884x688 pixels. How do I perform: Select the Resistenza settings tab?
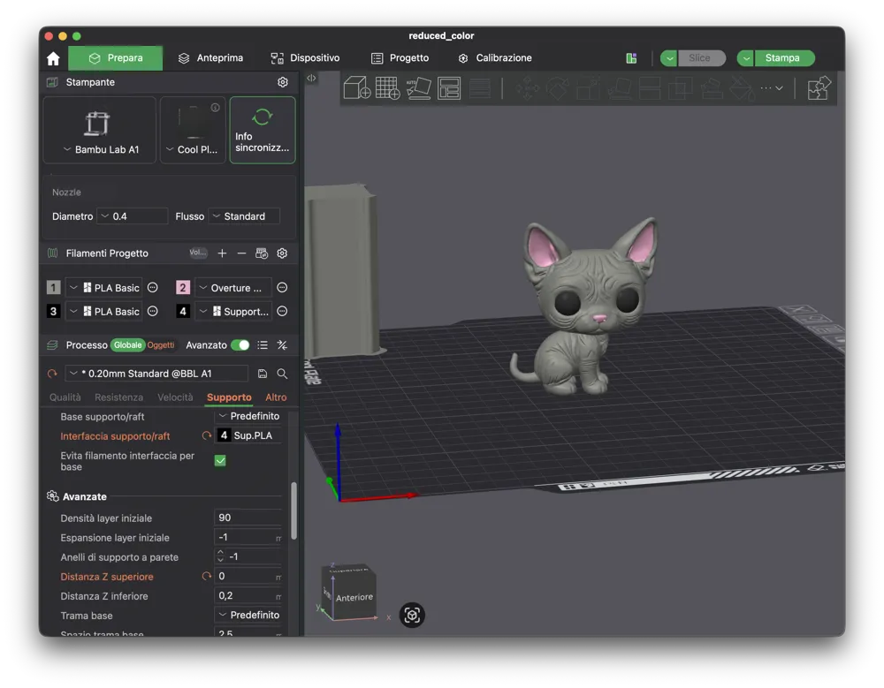(x=119, y=397)
